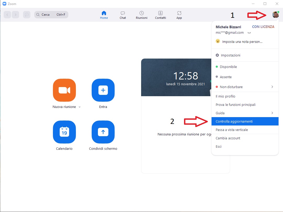Screen dimensions: 283x212
Task: Maximize the Zoom window
Action: click(x=265, y=4)
